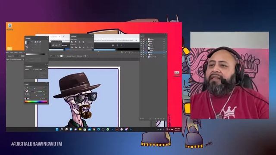Toggle the lock of the topmost layer
Screen dimensions: 276x155
[144, 39]
